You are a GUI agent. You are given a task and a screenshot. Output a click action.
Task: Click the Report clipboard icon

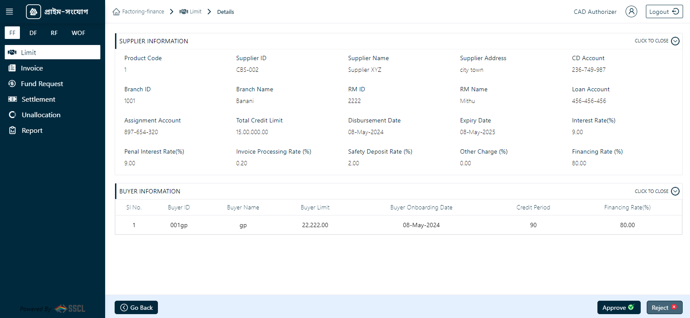click(x=13, y=130)
